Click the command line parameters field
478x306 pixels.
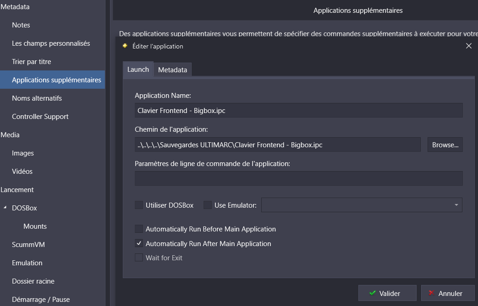click(298, 178)
